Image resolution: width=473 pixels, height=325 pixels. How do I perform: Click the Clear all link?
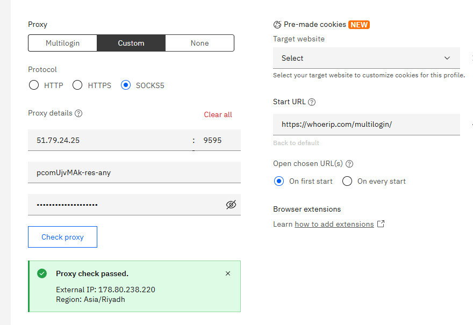(218, 114)
